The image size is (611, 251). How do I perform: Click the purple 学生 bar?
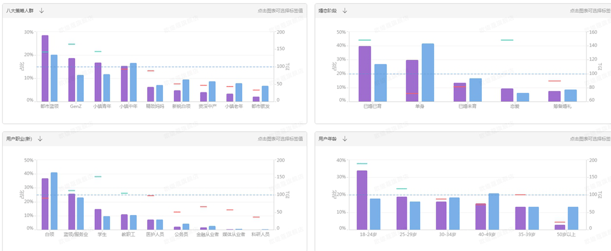click(x=98, y=219)
